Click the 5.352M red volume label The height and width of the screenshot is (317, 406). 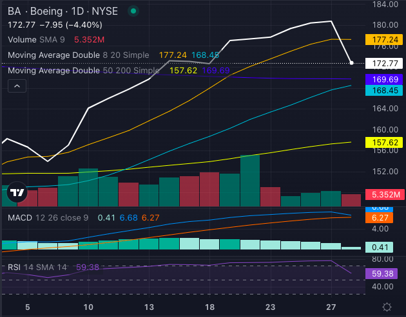click(383, 194)
